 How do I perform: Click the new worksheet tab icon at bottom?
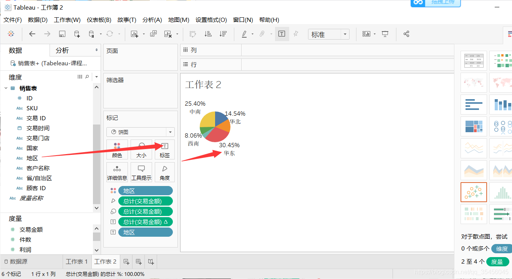tap(126, 262)
